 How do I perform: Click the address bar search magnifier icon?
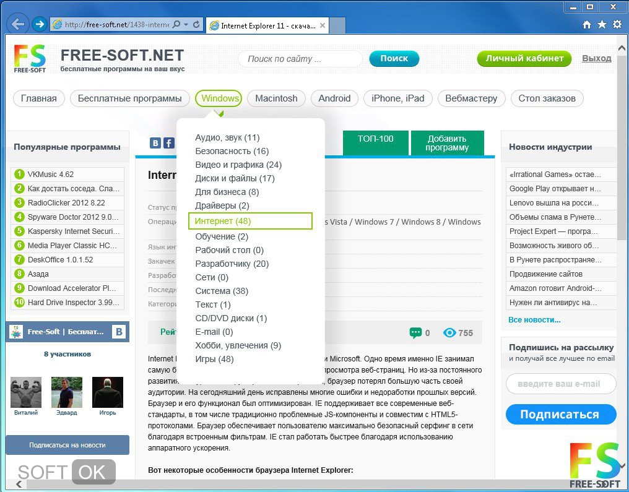pos(176,25)
